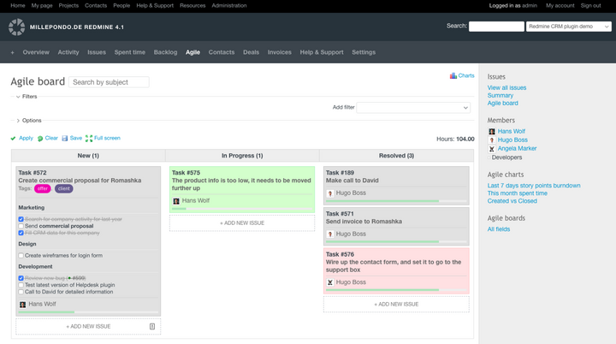Click the 'Search by subject' field
The width and height of the screenshot is (616, 344).
coord(109,82)
